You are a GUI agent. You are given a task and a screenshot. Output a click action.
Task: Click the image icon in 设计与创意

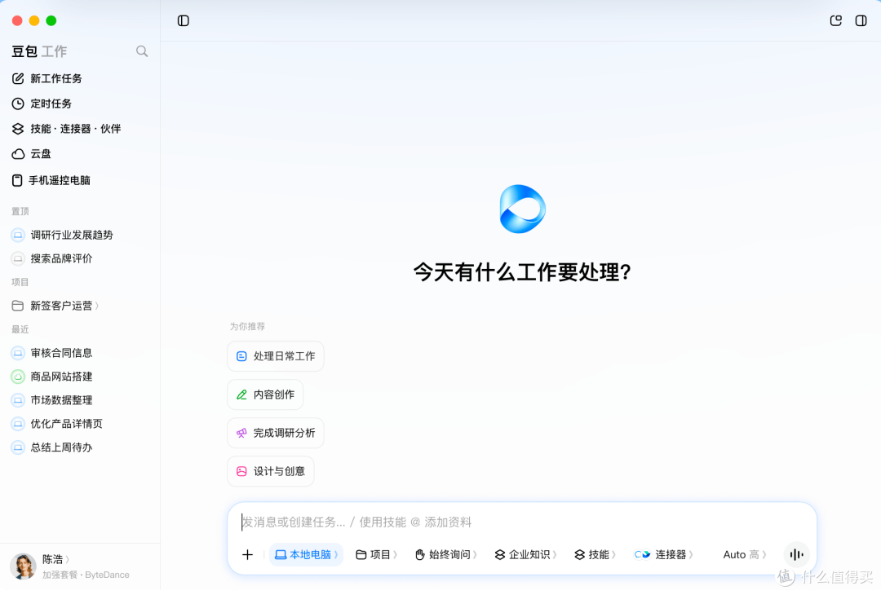click(x=241, y=471)
